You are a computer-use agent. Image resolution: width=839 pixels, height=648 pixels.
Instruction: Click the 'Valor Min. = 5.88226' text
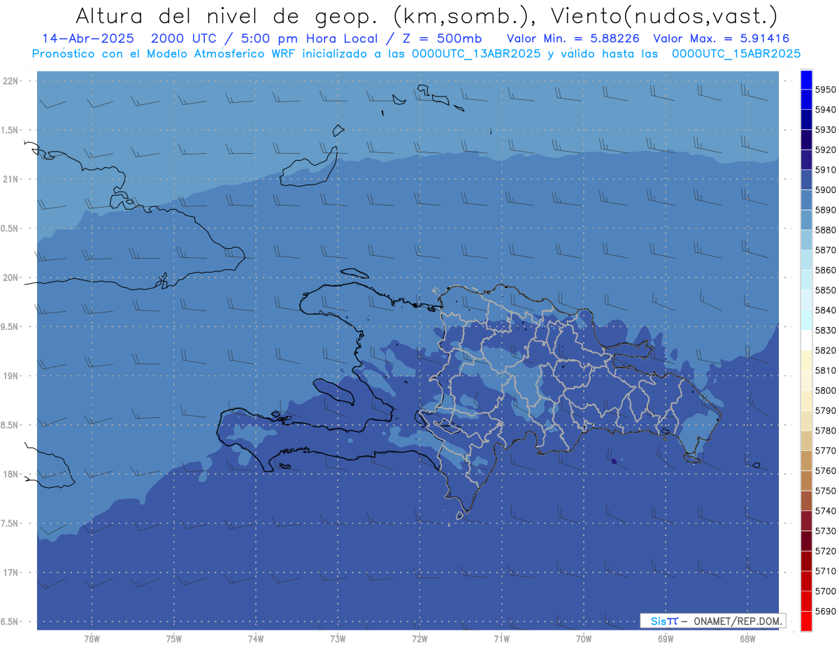[x=573, y=38]
